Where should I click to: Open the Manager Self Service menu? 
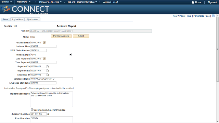[50, 2]
